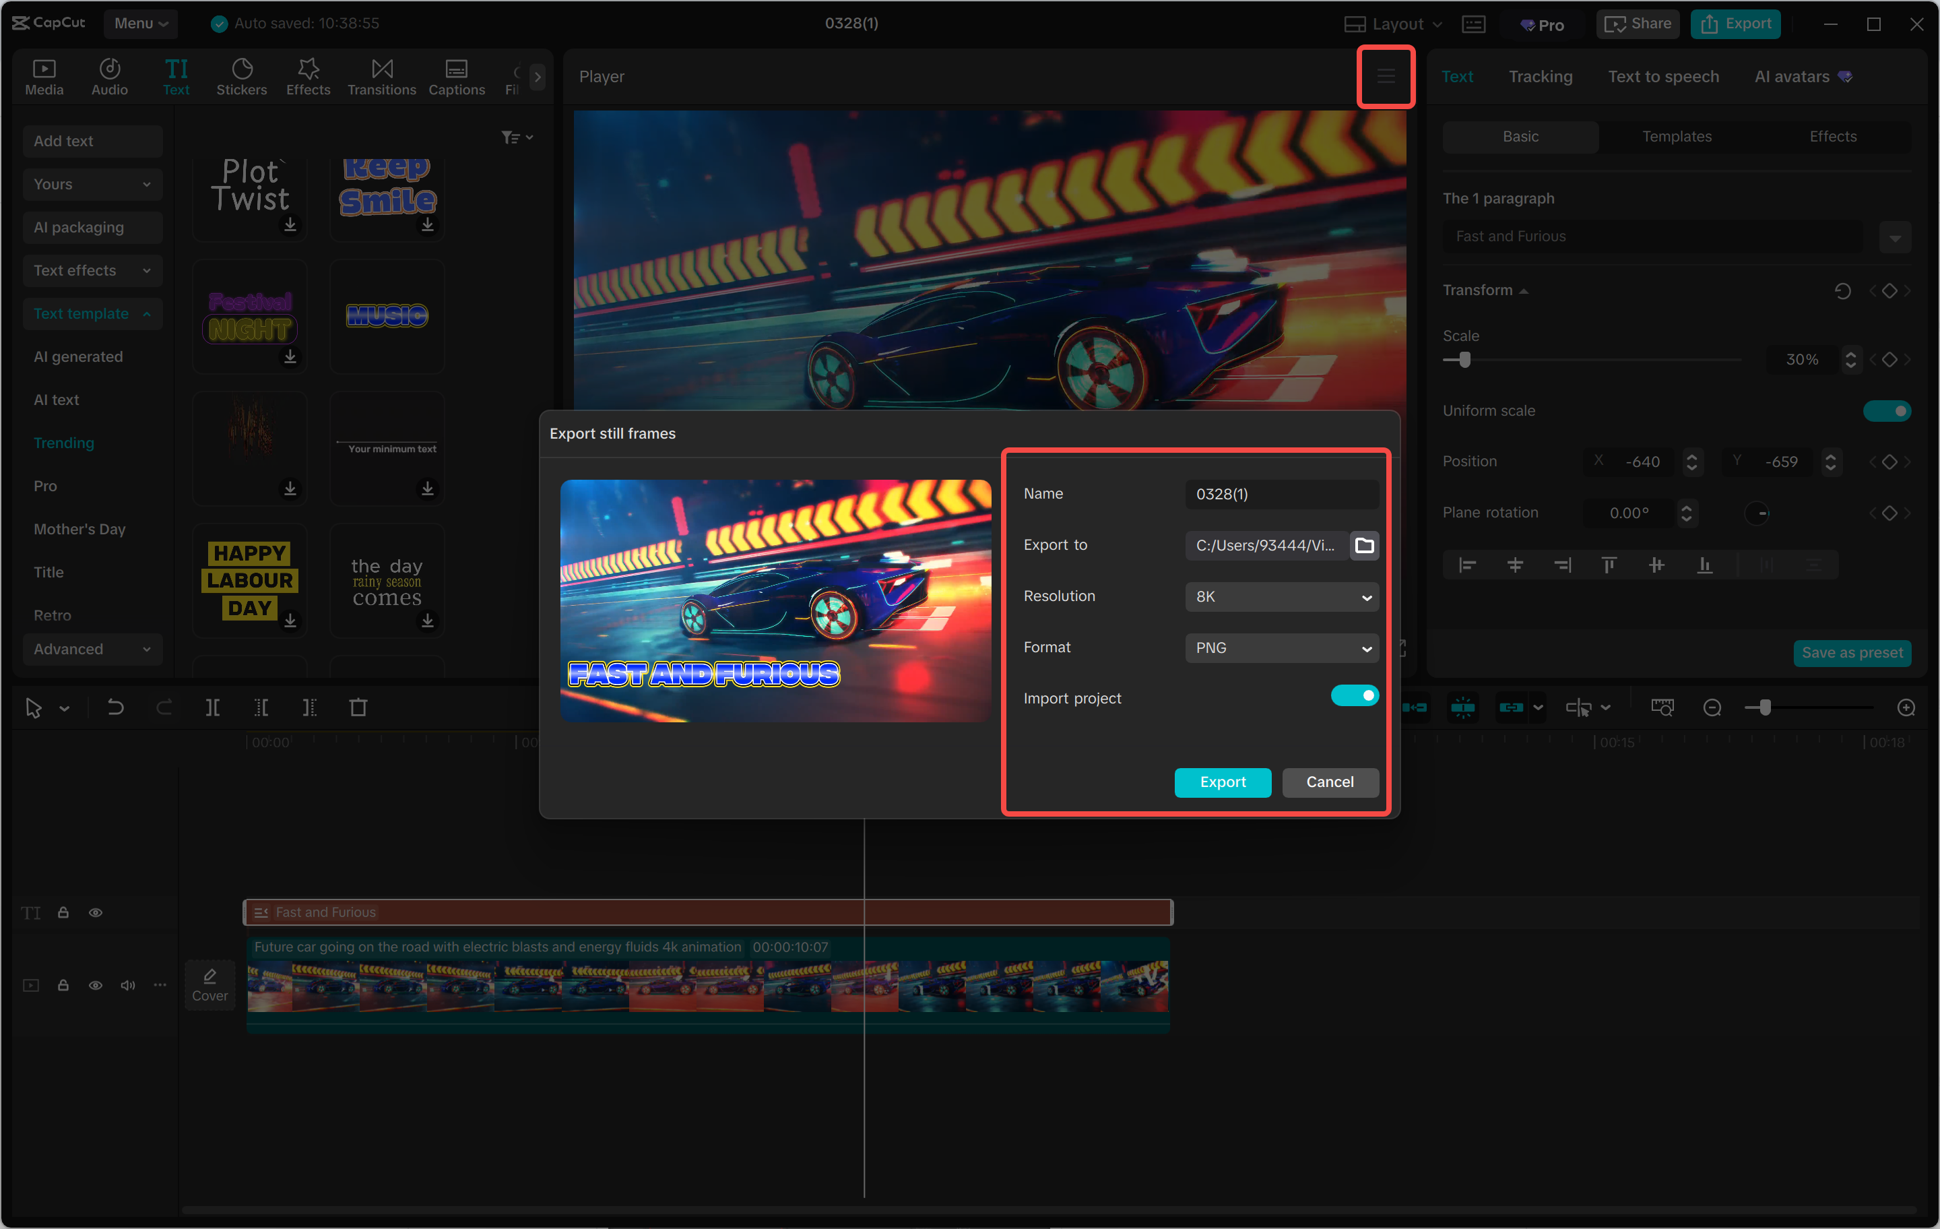Viewport: 1940px width, 1229px height.
Task: Select the Stickers panel
Action: (x=242, y=77)
